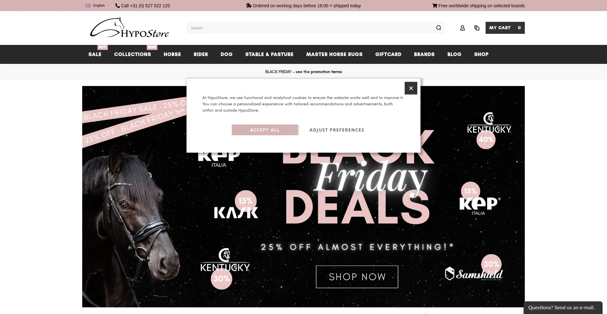Open the user account icon
The width and height of the screenshot is (607, 314).
[462, 28]
